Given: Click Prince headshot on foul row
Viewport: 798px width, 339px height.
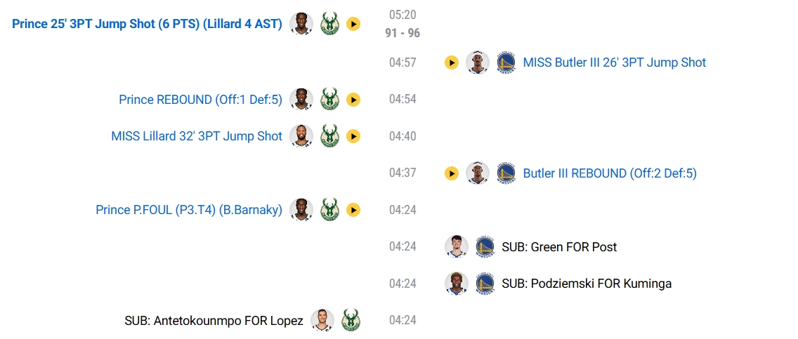Looking at the screenshot, I should (x=301, y=210).
